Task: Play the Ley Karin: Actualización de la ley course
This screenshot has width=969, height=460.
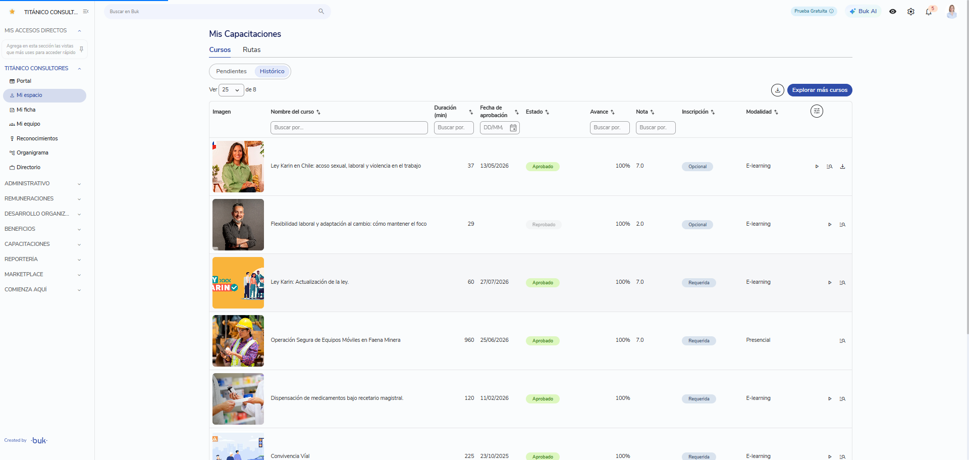Action: pyautogui.click(x=830, y=283)
